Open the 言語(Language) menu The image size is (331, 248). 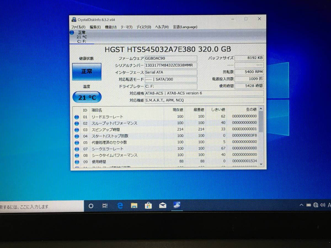coord(185,27)
